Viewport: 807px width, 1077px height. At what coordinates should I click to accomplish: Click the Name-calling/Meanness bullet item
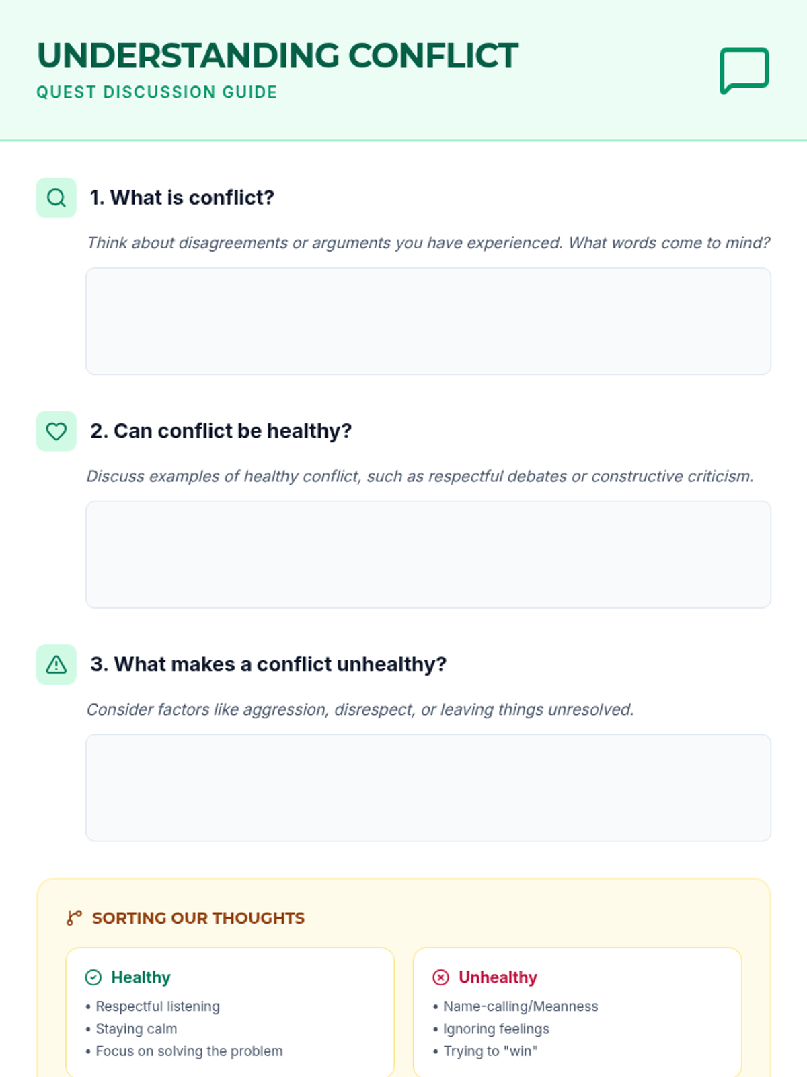520,1006
